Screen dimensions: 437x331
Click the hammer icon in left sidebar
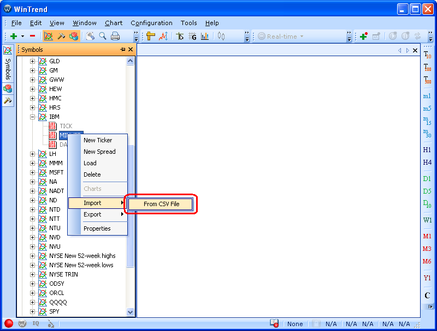coord(8,101)
